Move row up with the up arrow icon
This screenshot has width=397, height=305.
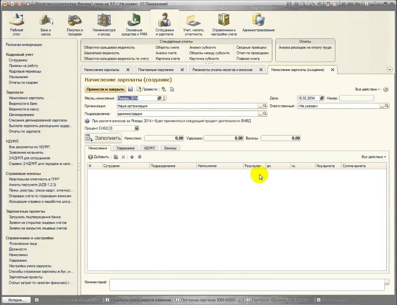coord(132,157)
